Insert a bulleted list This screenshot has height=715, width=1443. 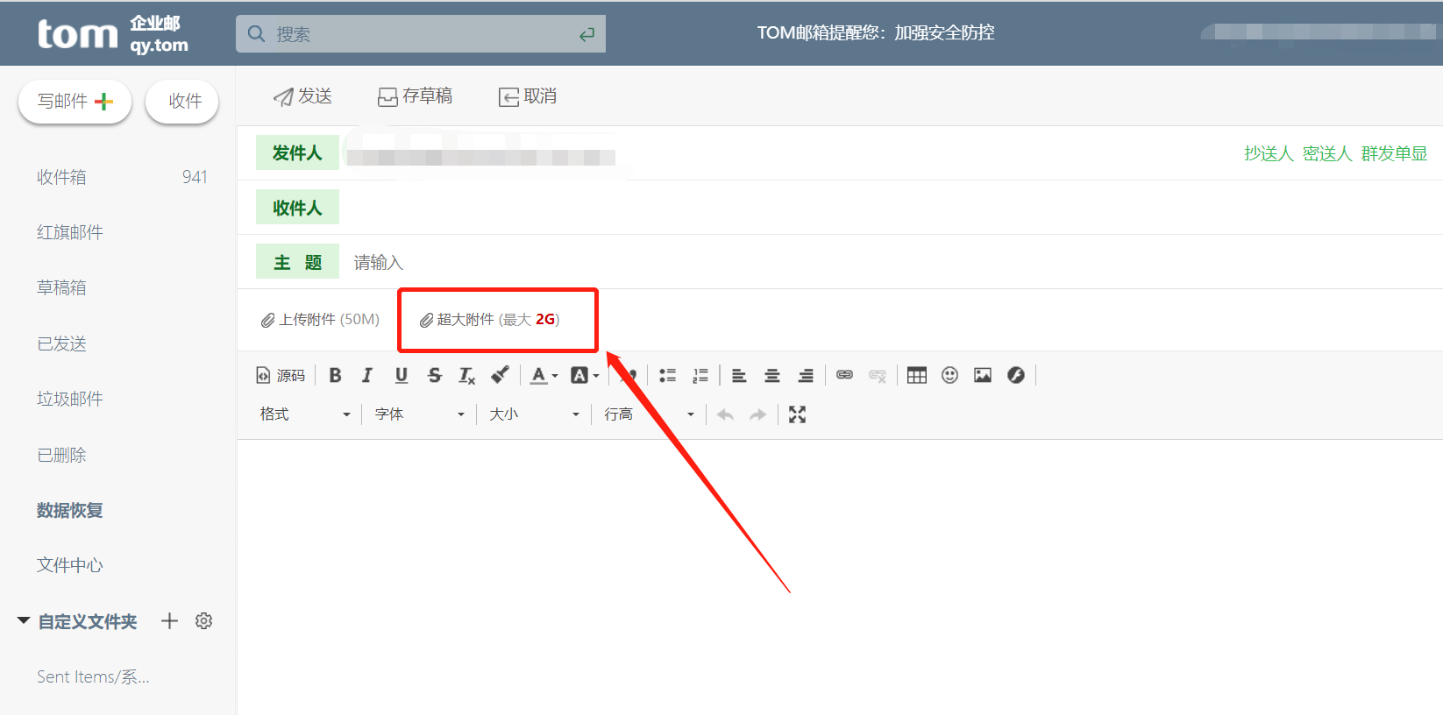point(667,375)
